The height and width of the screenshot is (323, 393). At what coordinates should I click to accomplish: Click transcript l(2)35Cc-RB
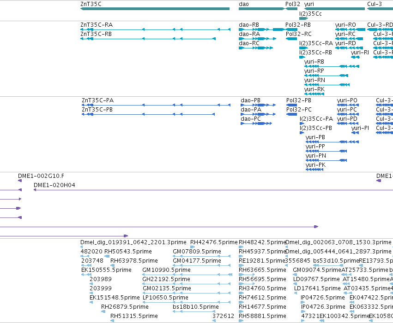302,57
